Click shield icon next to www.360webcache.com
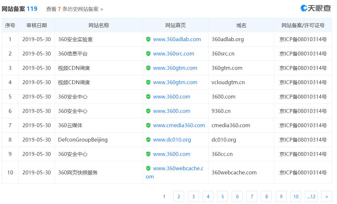This screenshot has height=204, width=337. pos(148,168)
